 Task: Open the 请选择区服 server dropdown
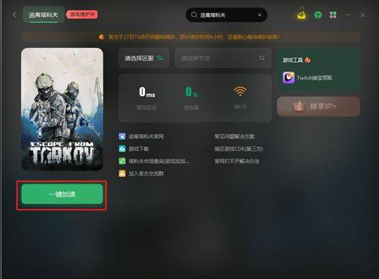point(144,58)
